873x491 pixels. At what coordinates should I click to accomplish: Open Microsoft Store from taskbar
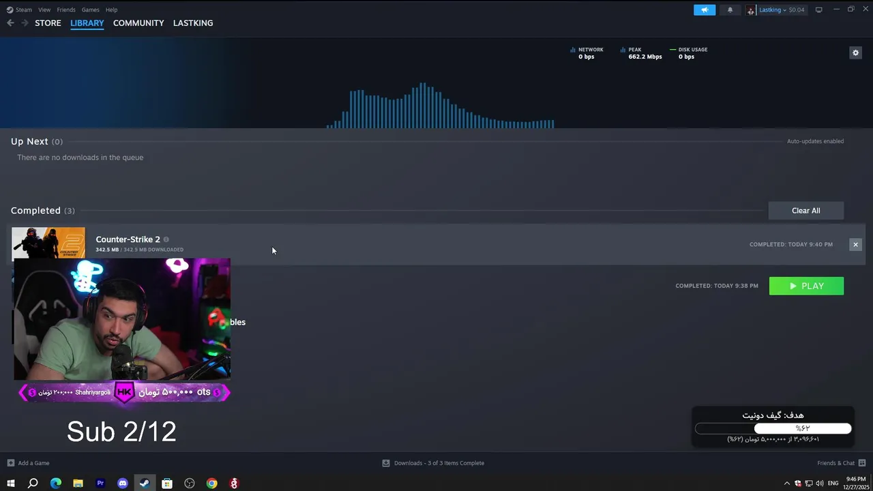point(167,483)
